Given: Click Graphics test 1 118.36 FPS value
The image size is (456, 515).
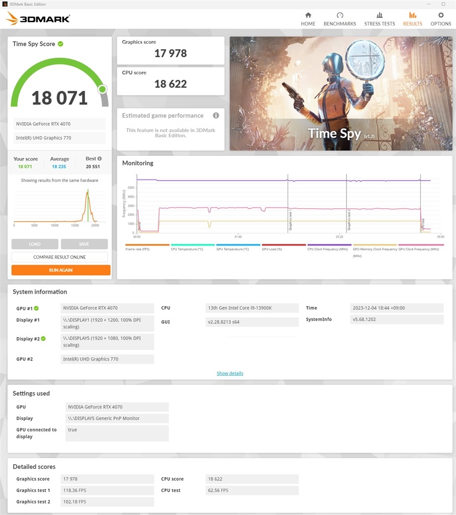Looking at the screenshot, I should point(107,490).
